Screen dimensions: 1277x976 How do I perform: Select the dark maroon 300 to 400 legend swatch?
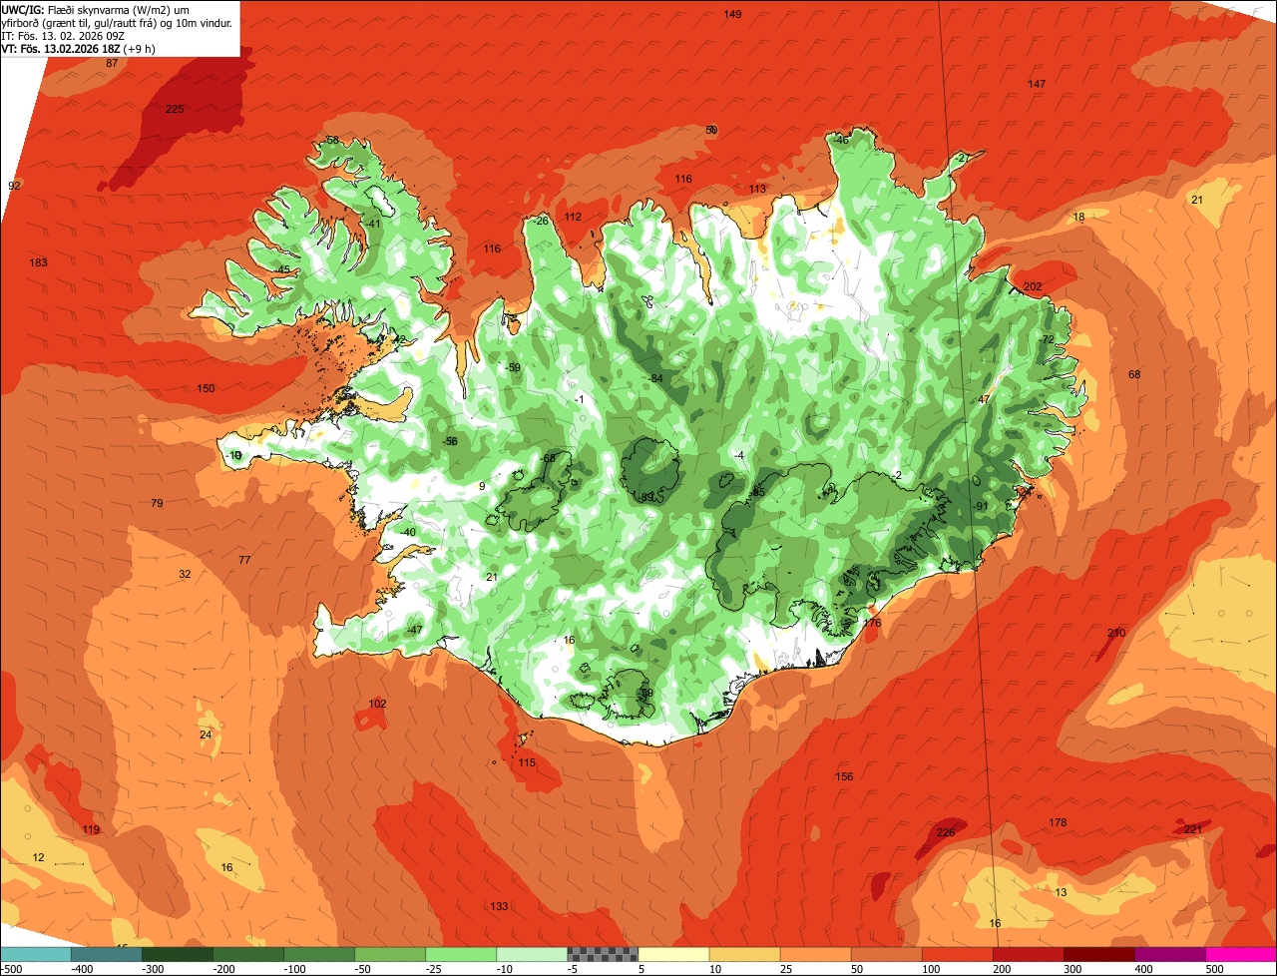point(1099,954)
